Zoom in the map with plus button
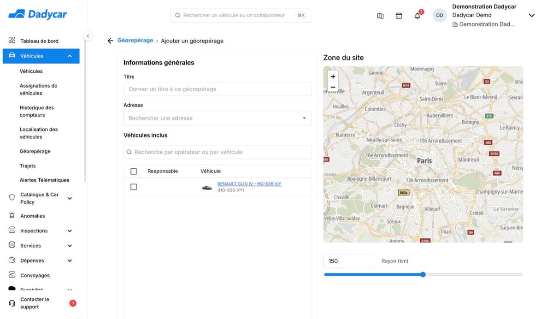 pos(333,77)
